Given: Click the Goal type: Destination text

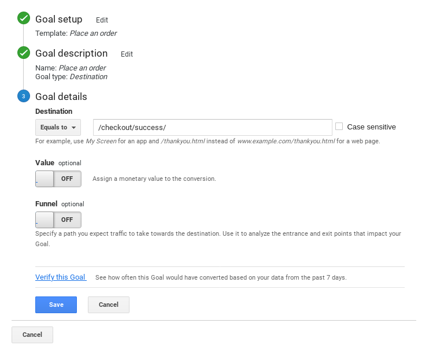Looking at the screenshot, I should click(71, 77).
